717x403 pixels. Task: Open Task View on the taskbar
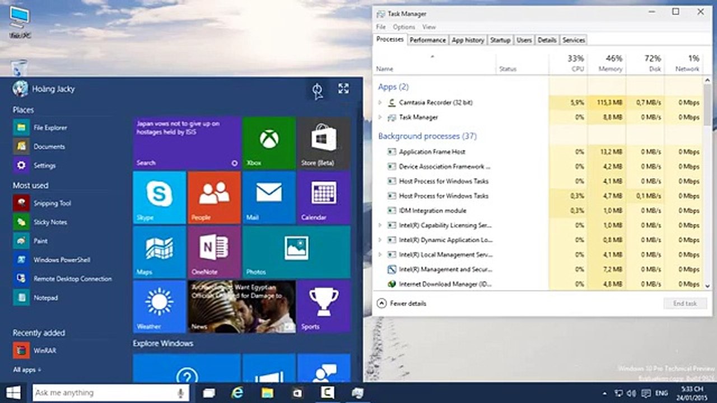tap(209, 393)
